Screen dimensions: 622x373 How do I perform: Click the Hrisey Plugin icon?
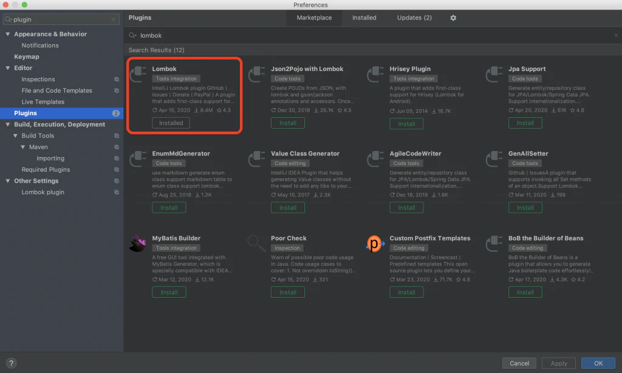375,74
